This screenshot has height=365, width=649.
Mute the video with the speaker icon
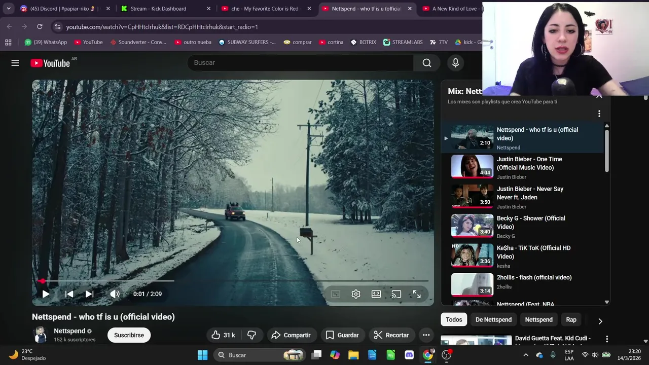pos(115,294)
